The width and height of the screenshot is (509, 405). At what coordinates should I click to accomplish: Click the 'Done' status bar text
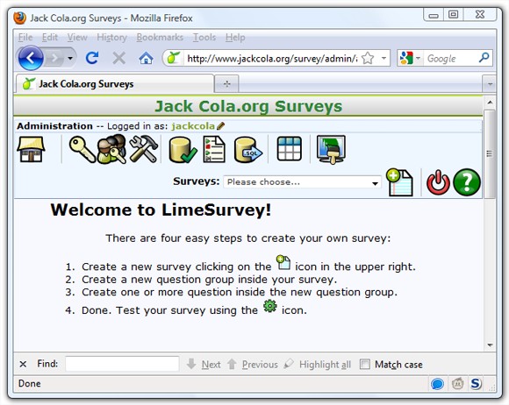[x=30, y=384]
